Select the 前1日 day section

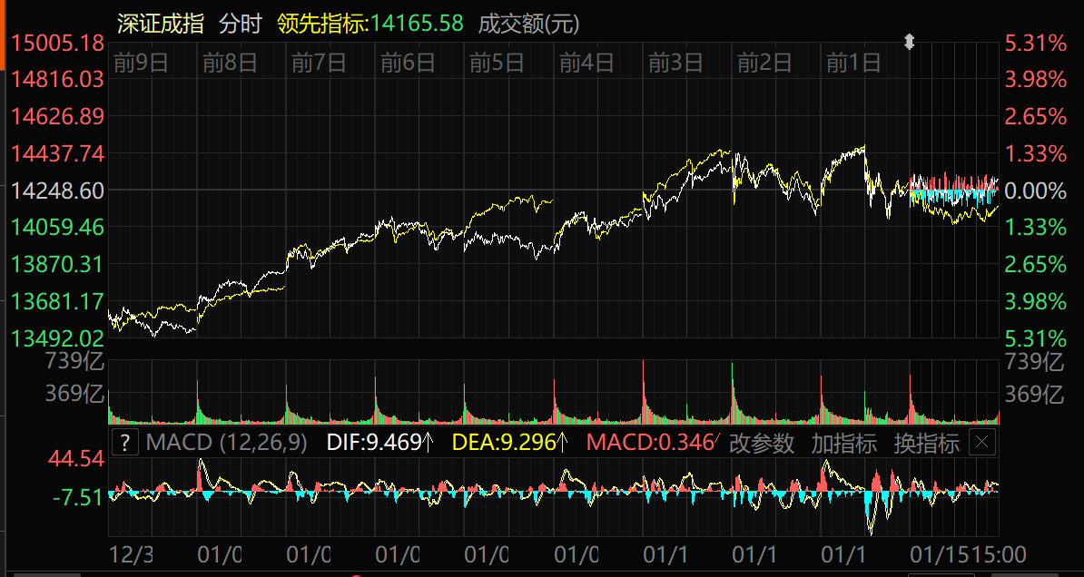[x=854, y=63]
